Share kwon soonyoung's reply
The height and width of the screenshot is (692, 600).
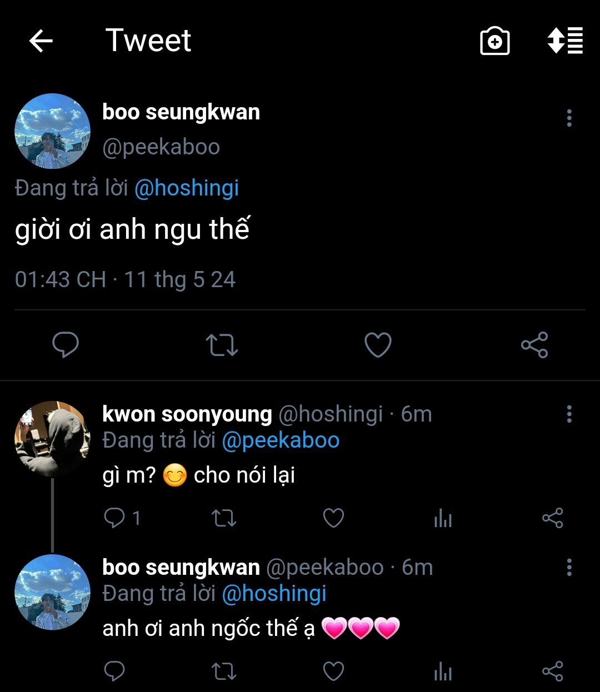552,518
